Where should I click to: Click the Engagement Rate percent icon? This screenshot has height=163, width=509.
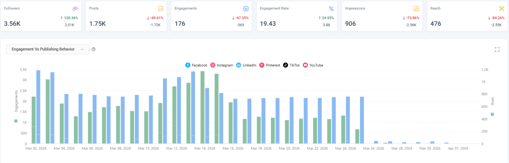click(331, 9)
